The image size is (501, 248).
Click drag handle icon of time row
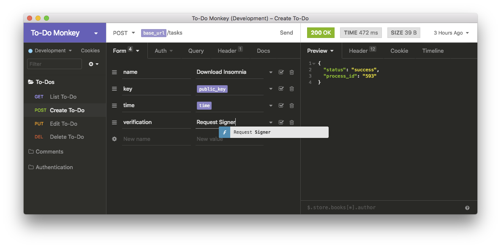coord(114,105)
